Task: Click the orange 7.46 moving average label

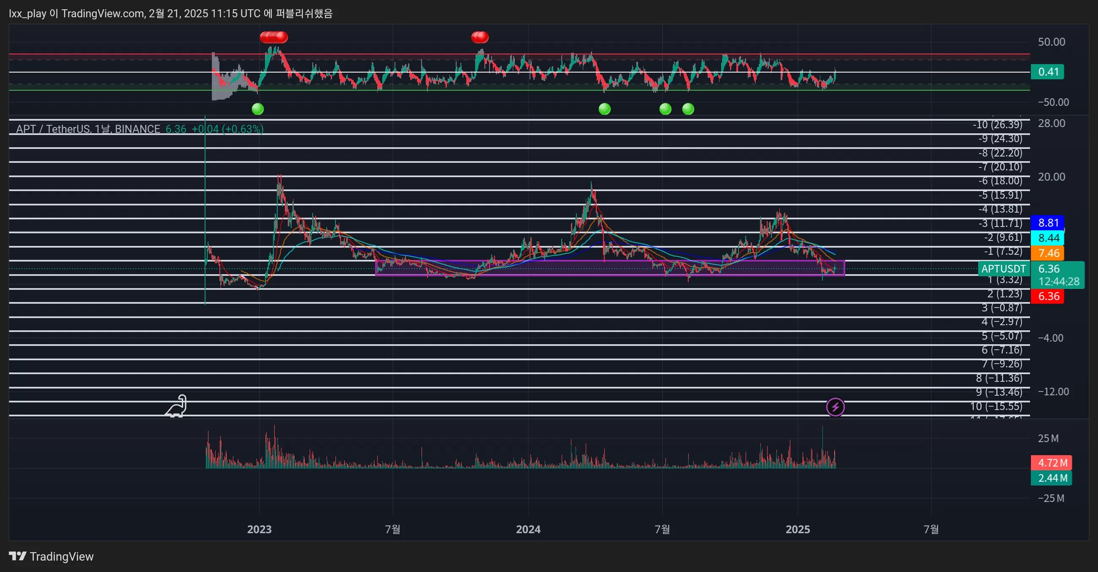Action: 1048,253
